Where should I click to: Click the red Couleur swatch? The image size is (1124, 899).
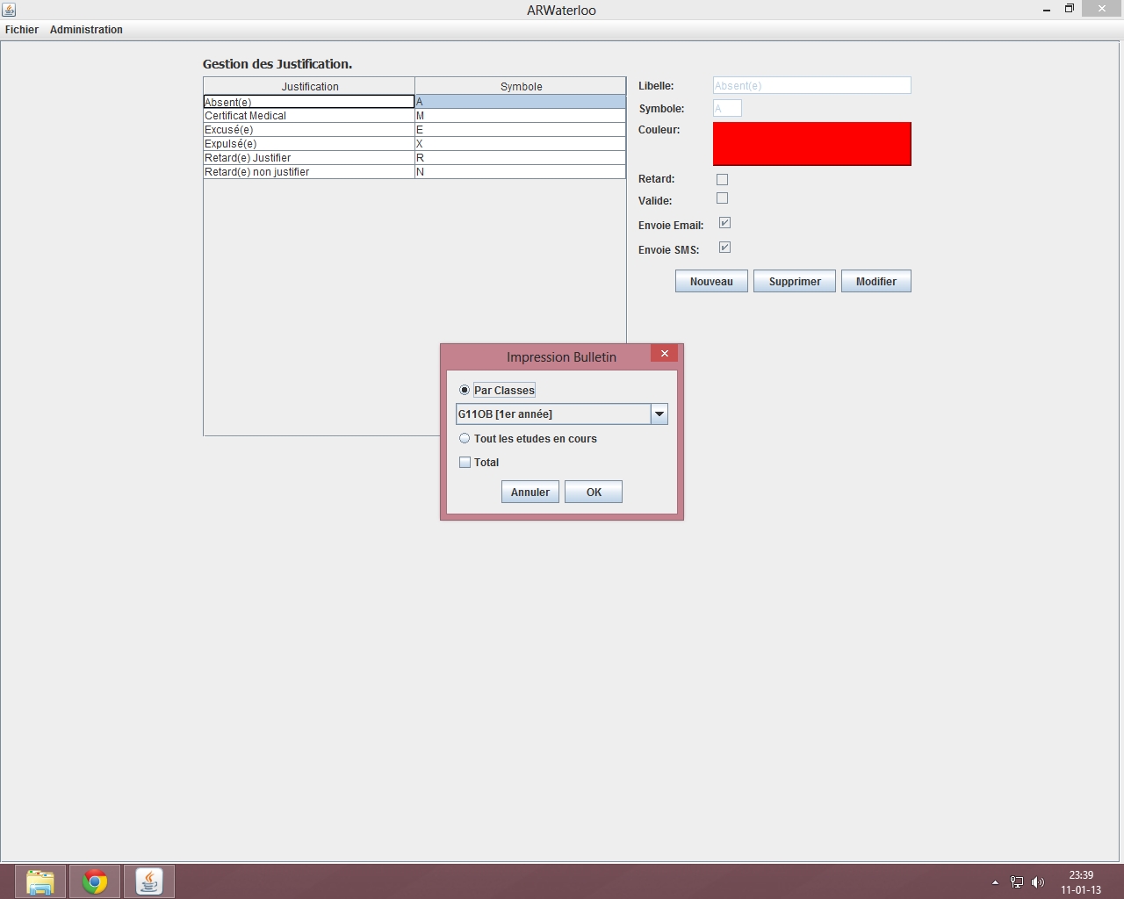[811, 144]
